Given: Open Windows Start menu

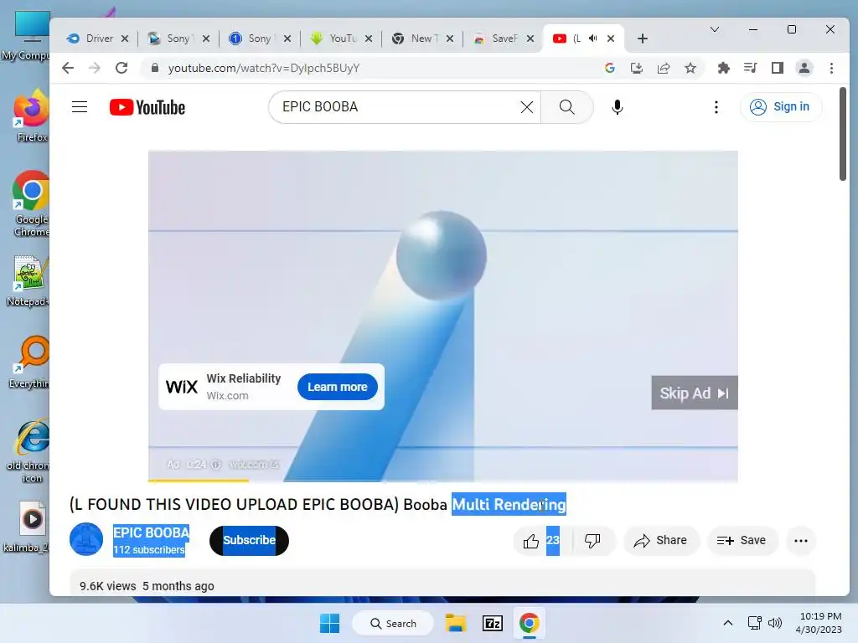Looking at the screenshot, I should pyautogui.click(x=329, y=623).
